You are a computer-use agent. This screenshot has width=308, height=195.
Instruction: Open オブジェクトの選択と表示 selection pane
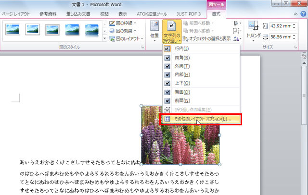click(206, 39)
